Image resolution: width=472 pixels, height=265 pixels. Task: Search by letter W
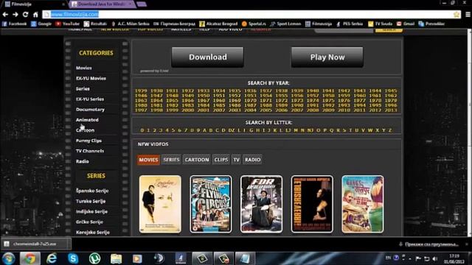(x=370, y=130)
